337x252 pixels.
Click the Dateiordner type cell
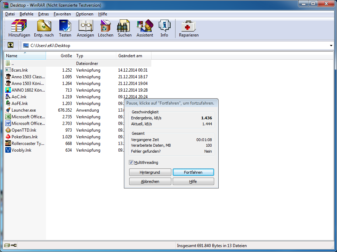pyautogui.click(x=87, y=64)
